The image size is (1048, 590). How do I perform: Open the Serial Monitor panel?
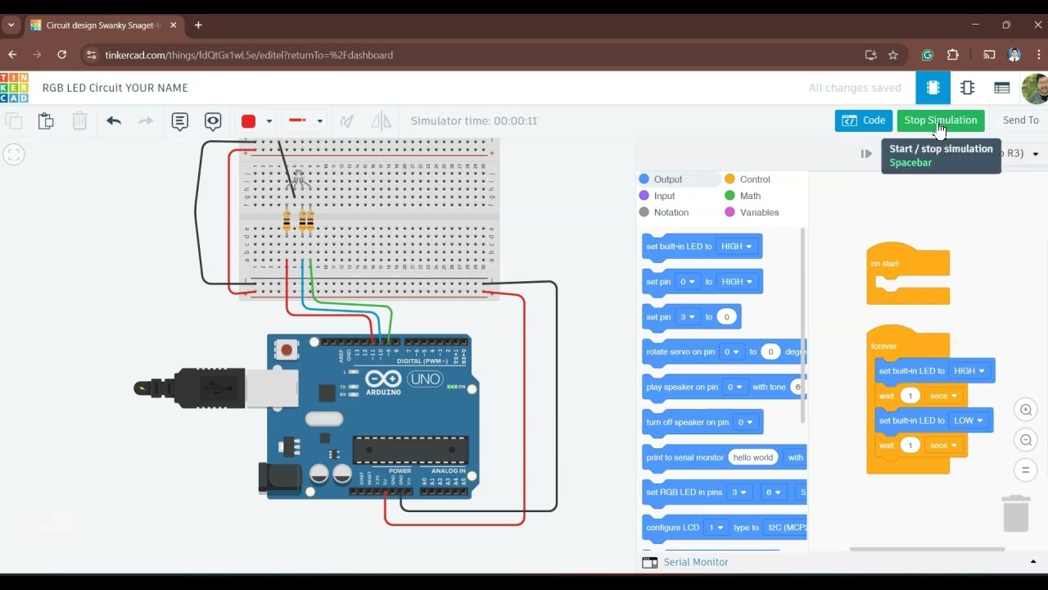click(x=685, y=562)
